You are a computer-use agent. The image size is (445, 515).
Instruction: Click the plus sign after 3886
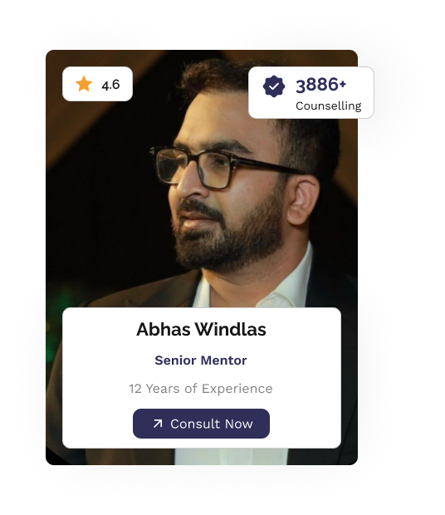343,84
